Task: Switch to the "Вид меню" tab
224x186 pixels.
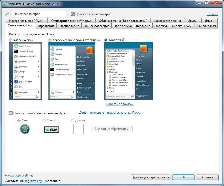Action: (x=143, y=26)
